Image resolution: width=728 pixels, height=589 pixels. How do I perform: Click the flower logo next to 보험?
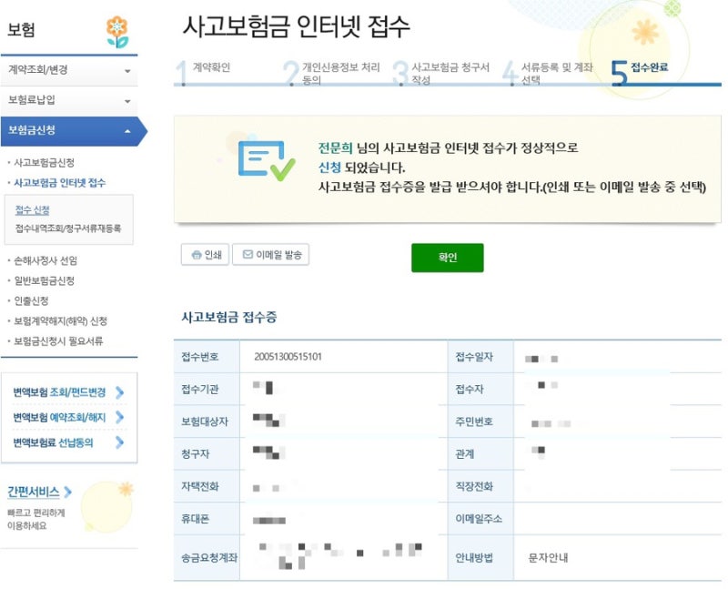point(117,32)
